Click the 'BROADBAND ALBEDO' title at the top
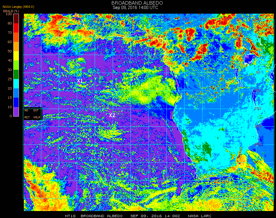Viewport: 276px width, 218px height. tap(137, 3)
